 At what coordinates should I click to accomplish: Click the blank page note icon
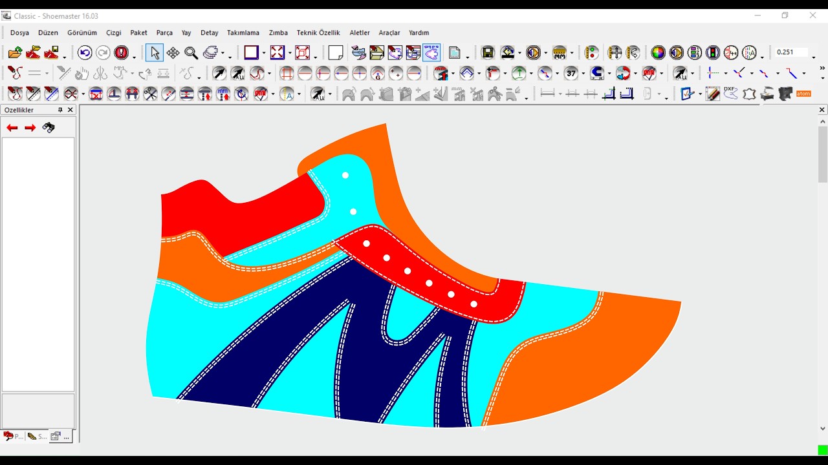pos(336,53)
